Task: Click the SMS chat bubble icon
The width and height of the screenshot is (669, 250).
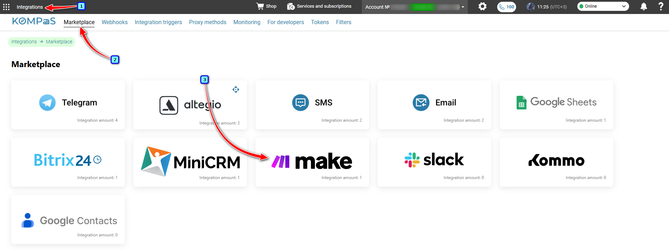Action: click(301, 102)
